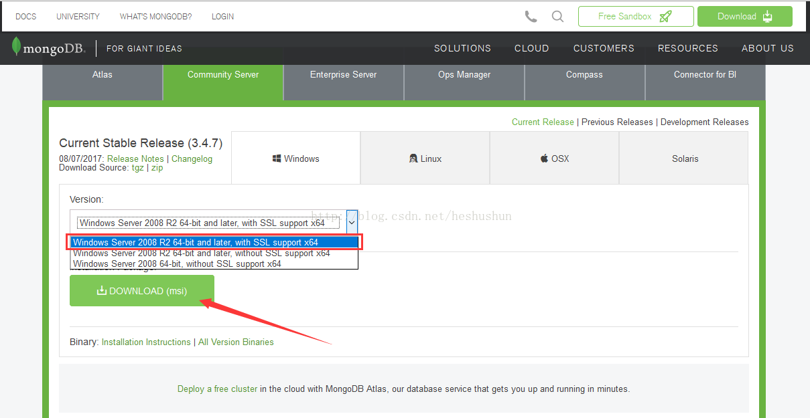Open All Version Binaries link
810x418 pixels.
coord(236,342)
